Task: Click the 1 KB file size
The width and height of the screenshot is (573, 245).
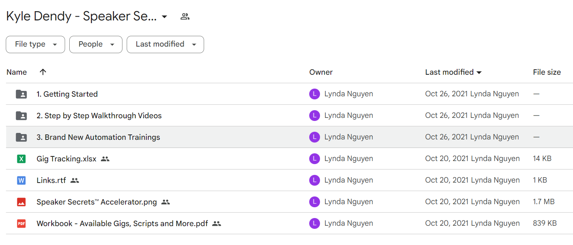Action: pyautogui.click(x=540, y=180)
